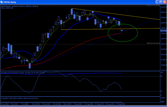
Task: Click the 27 Aug 2009 date label
Action: pos(121,104)
